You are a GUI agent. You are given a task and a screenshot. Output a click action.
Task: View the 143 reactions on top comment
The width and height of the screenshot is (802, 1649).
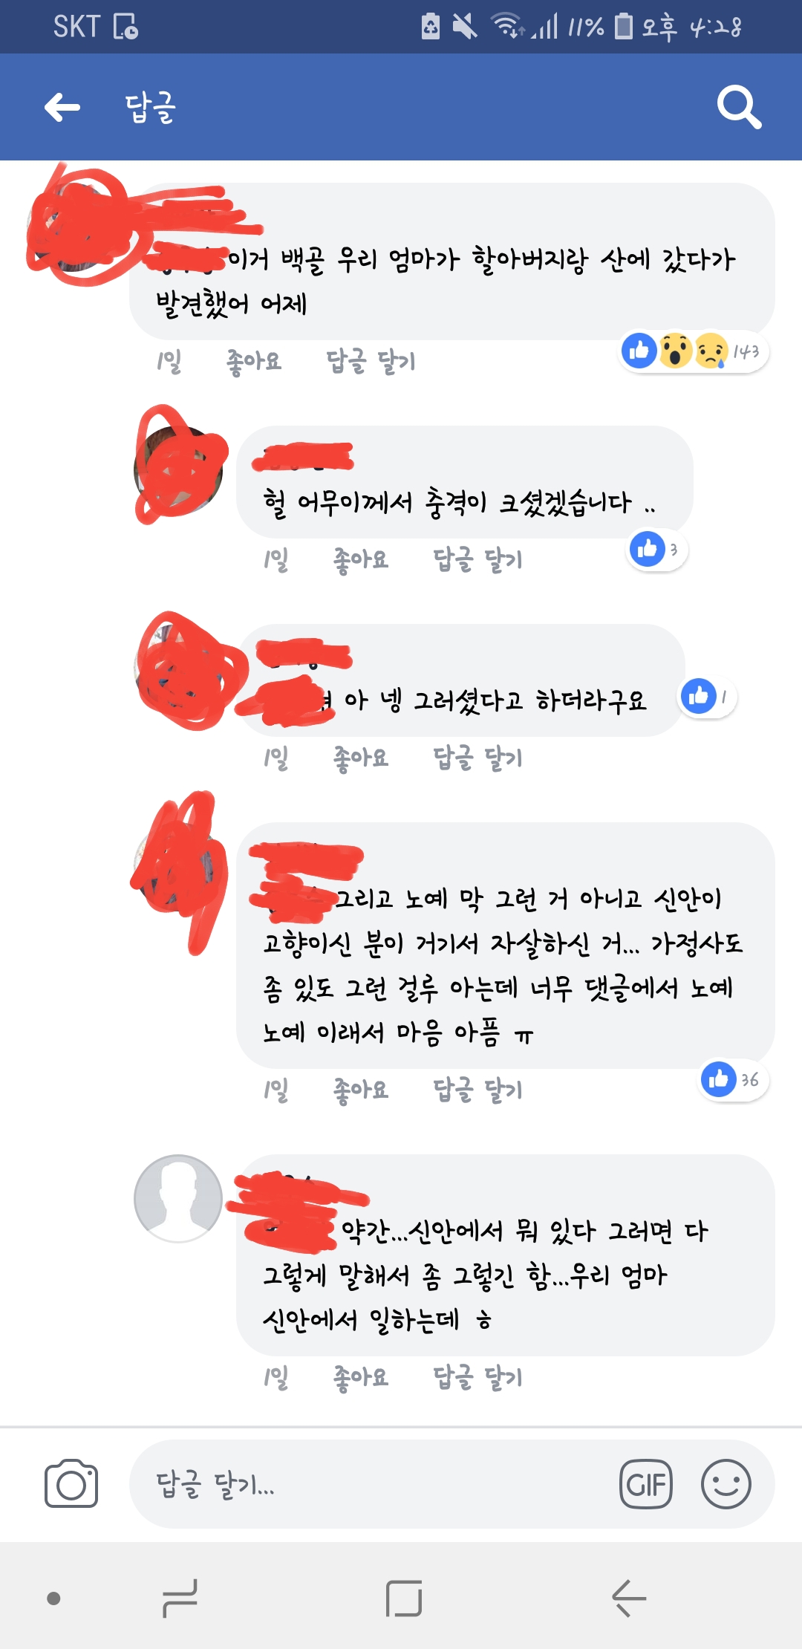pyautogui.click(x=694, y=351)
